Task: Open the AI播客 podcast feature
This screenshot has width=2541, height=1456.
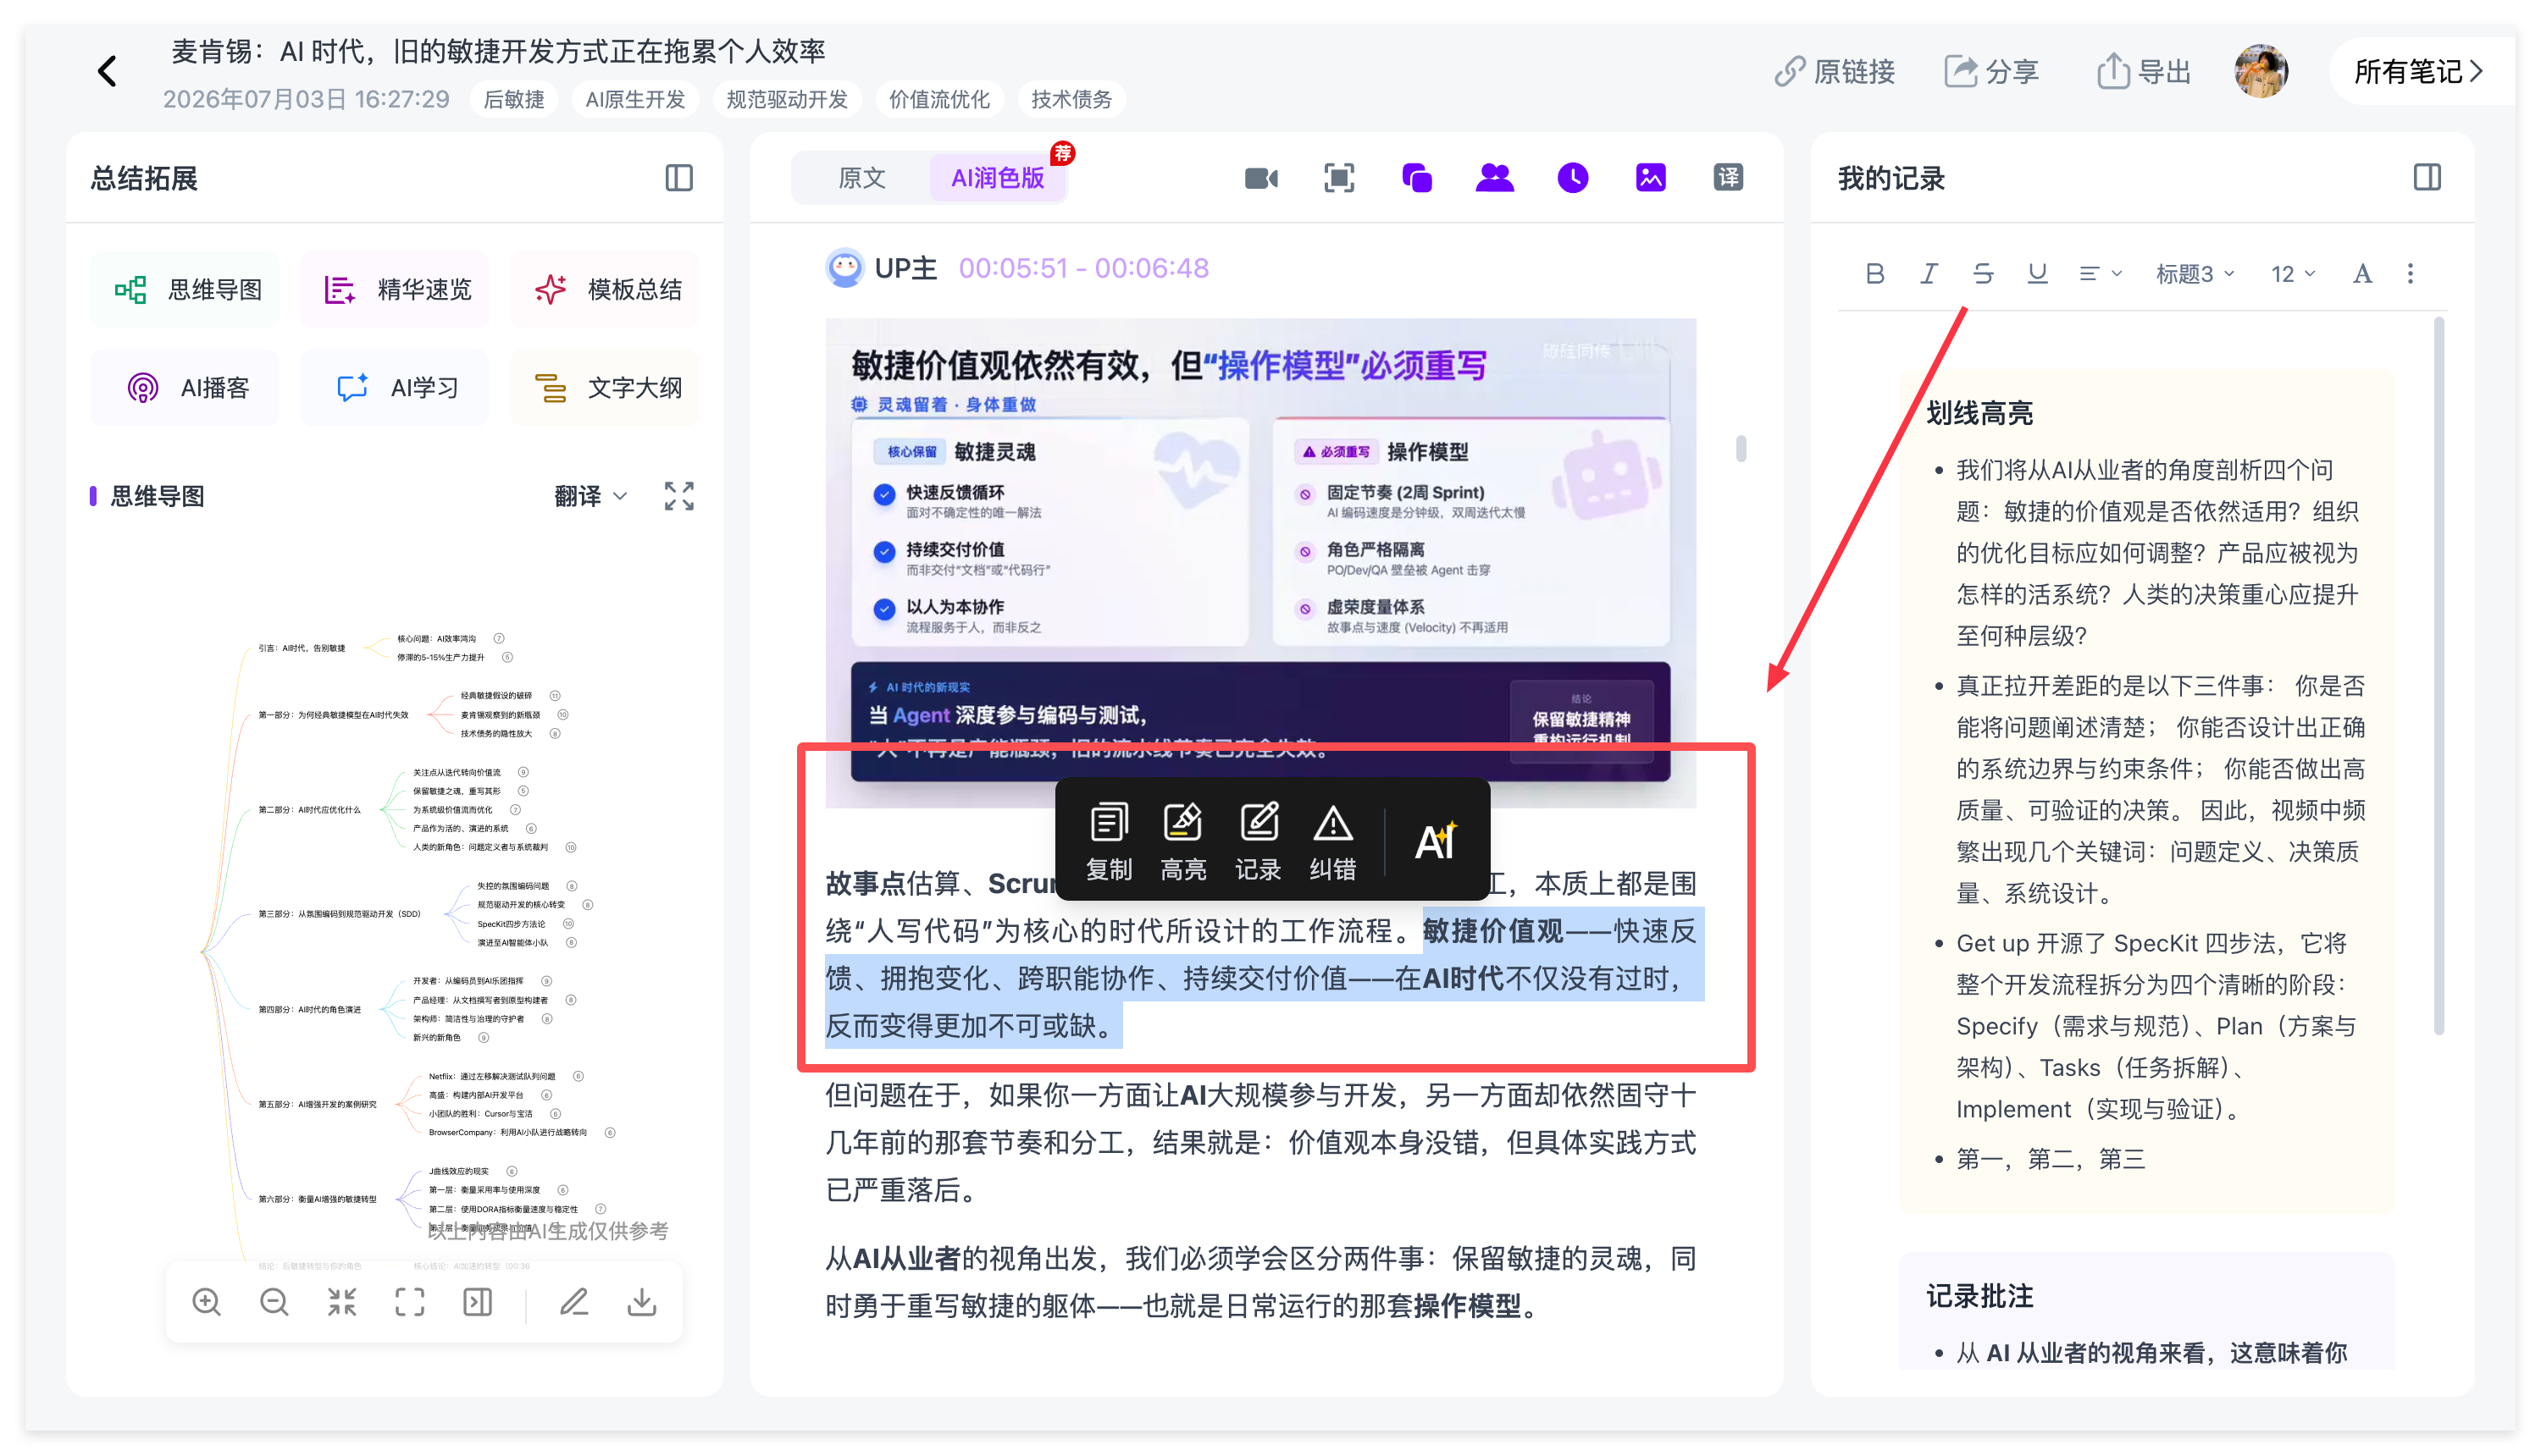Action: pos(187,388)
